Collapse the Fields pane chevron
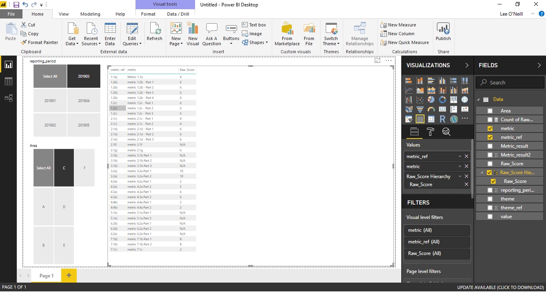Screen dimensions: 546x295 (x=539, y=65)
